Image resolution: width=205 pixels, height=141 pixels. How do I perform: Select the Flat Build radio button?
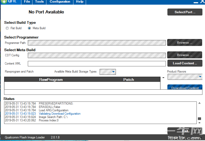(x=7, y=28)
